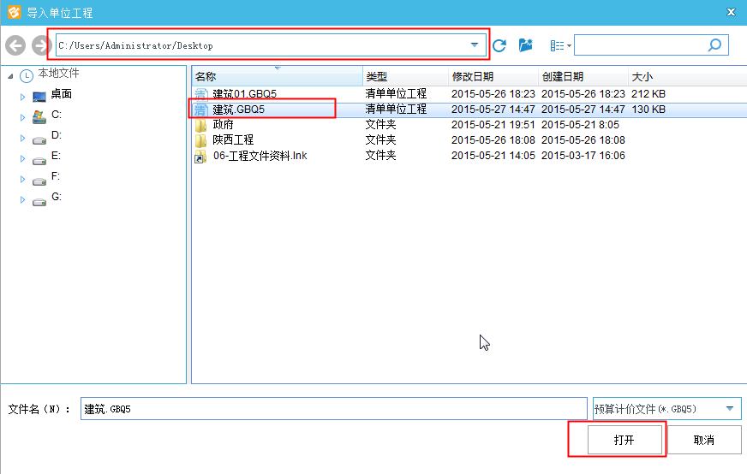
Task: Click modified date 2015-05-21 19:51
Action: coord(493,125)
